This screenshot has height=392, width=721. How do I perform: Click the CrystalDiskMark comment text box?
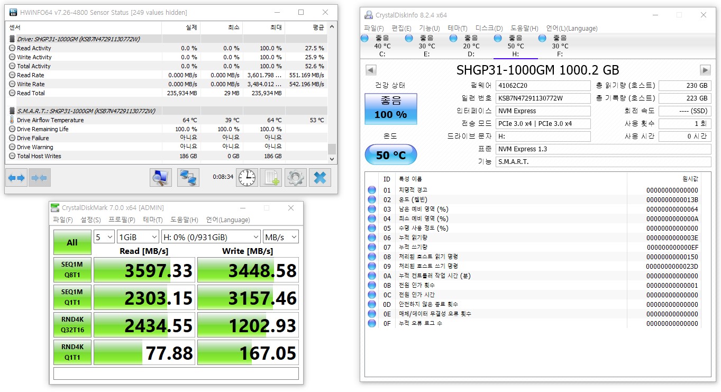pos(176,373)
